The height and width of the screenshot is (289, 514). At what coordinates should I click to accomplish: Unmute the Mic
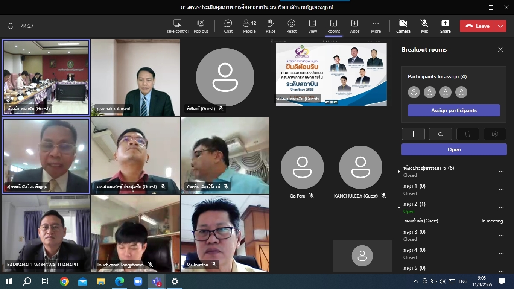pos(424,26)
